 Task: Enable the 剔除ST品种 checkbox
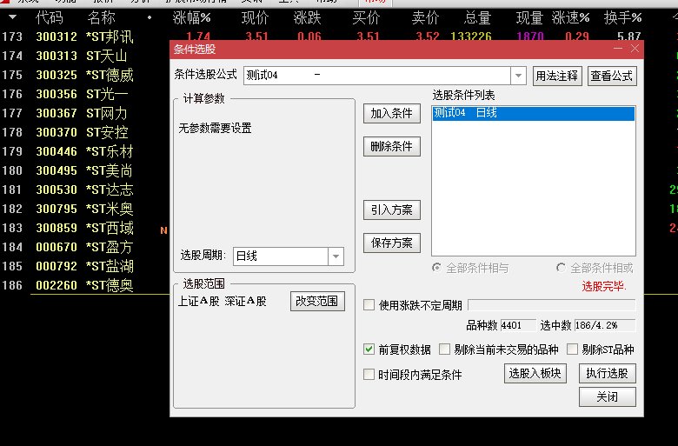click(x=572, y=349)
